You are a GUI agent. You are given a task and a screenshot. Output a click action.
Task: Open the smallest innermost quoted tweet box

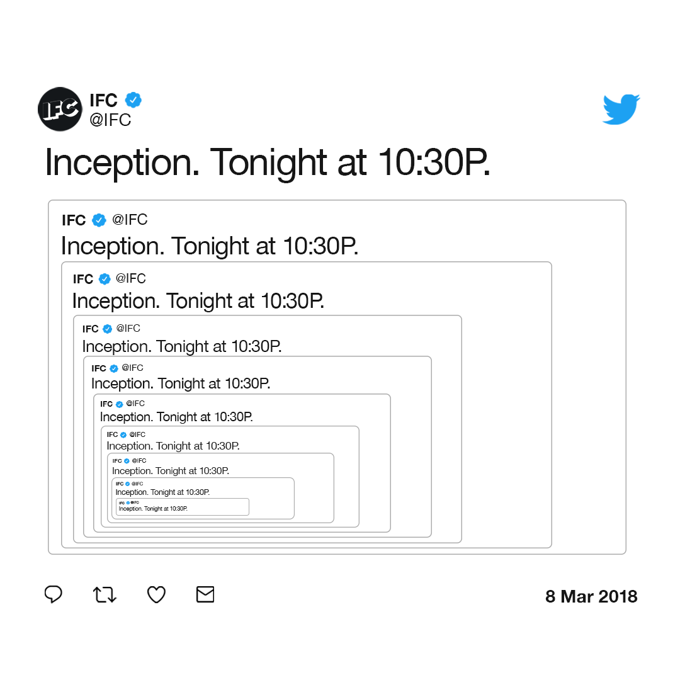tap(183, 506)
